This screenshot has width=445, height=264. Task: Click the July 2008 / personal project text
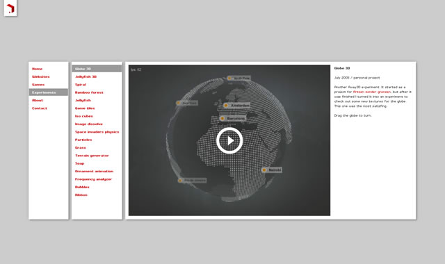(x=357, y=78)
